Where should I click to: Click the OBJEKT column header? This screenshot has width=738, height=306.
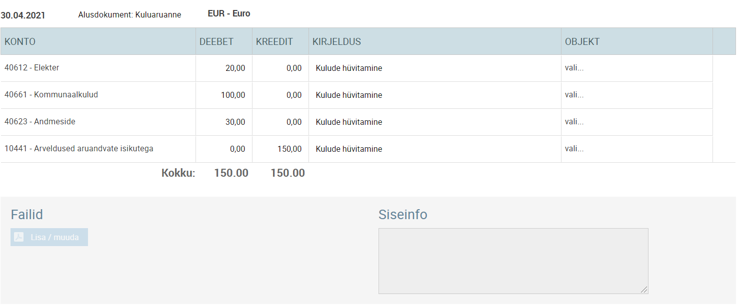582,42
